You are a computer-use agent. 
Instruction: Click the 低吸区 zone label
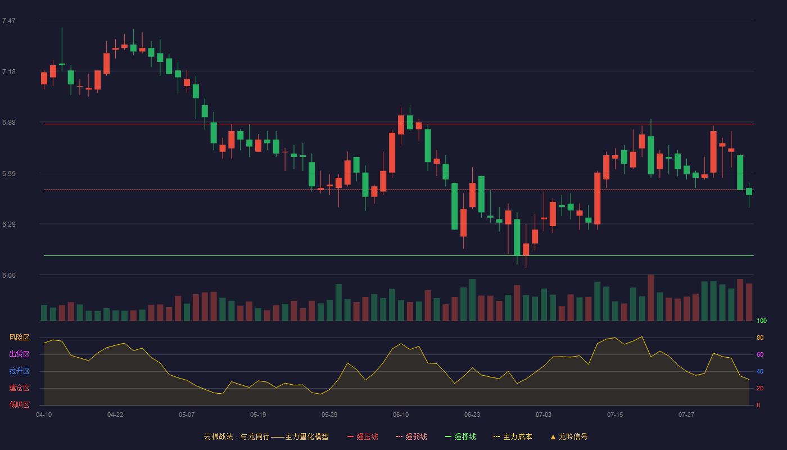pyautogui.click(x=19, y=405)
